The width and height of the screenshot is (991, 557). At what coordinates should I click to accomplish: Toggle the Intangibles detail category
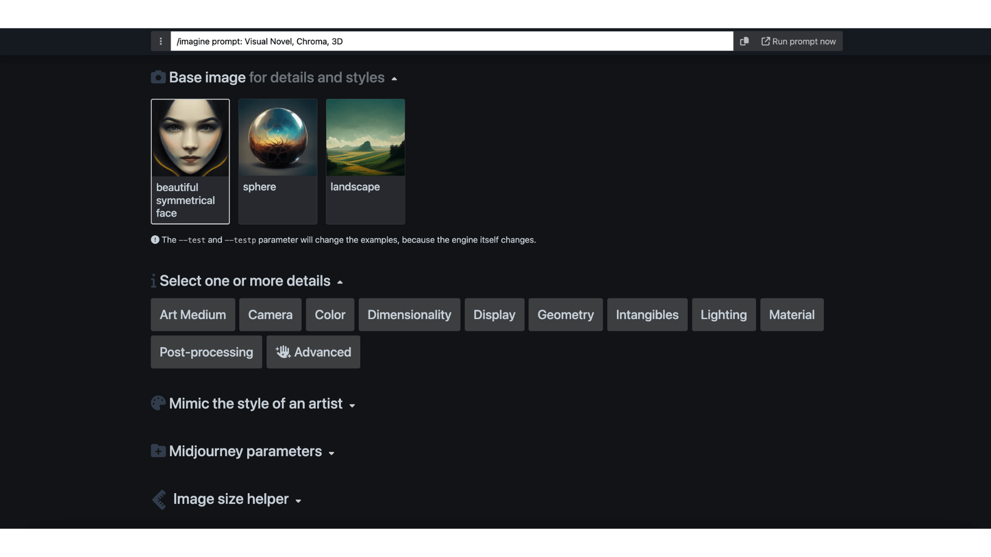point(647,315)
